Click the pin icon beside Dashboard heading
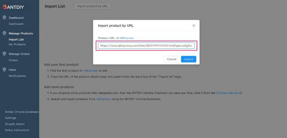 tap(4, 17)
